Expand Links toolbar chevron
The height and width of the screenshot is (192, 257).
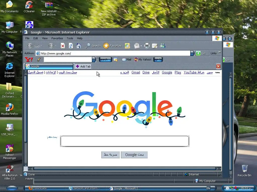pyautogui.click(x=219, y=52)
